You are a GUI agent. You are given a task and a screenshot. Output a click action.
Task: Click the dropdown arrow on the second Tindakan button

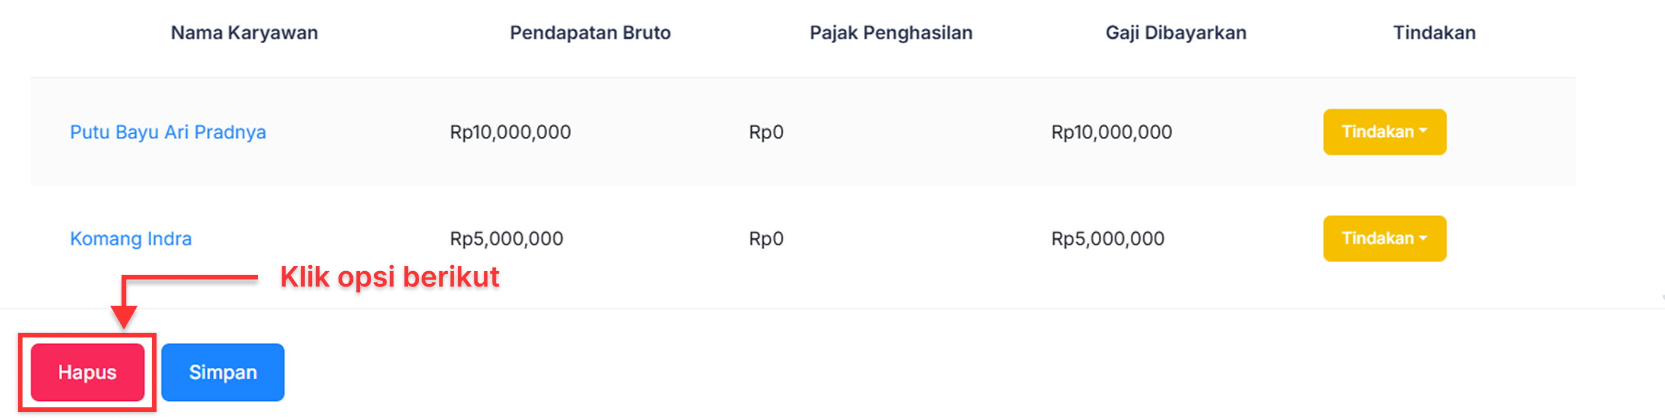click(x=1422, y=238)
